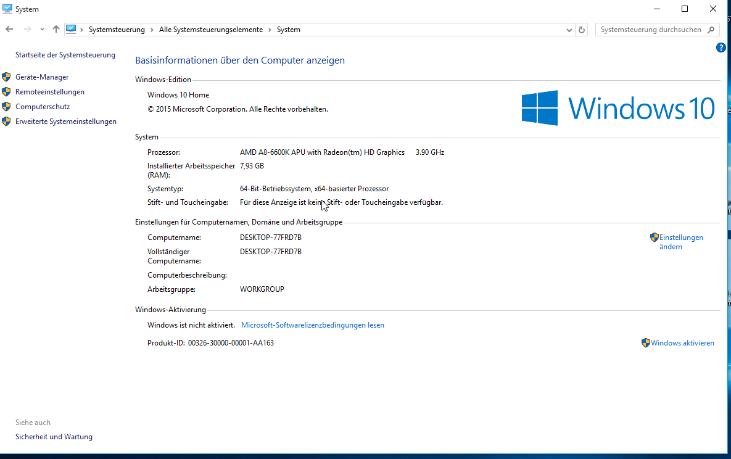Go up one level arrow
The image size is (731, 459).
pos(56,30)
